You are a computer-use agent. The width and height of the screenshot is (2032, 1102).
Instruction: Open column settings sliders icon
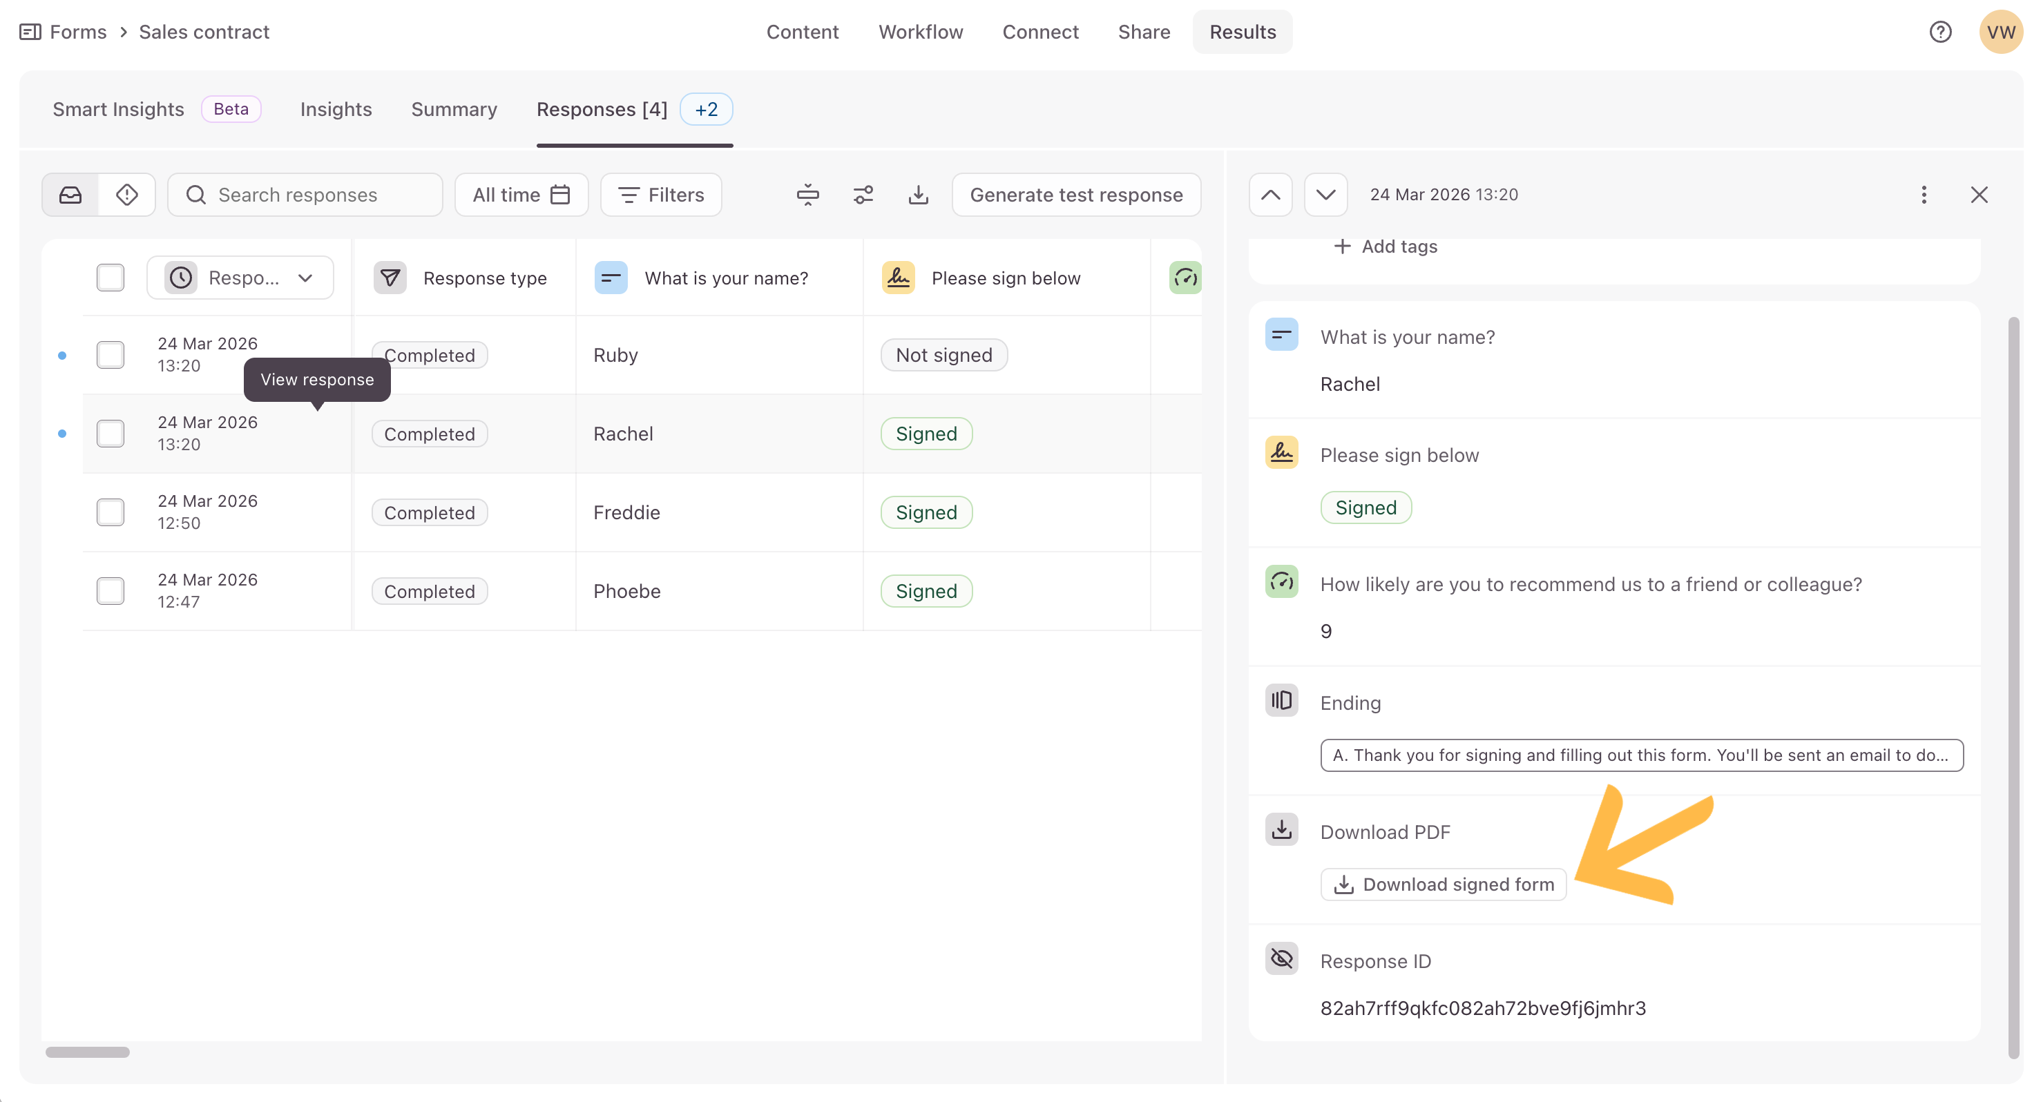[863, 195]
